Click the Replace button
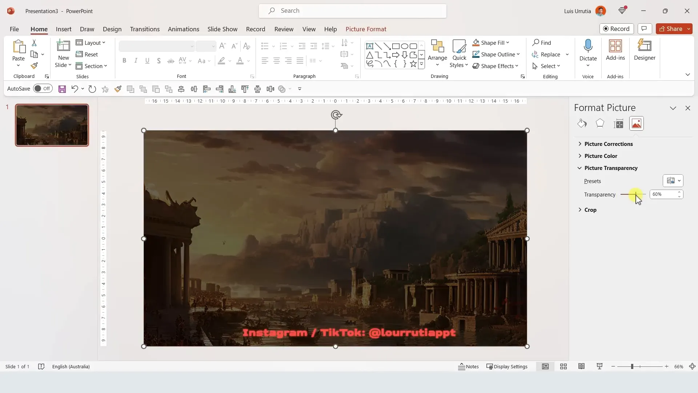This screenshot has height=393, width=698. [x=546, y=54]
